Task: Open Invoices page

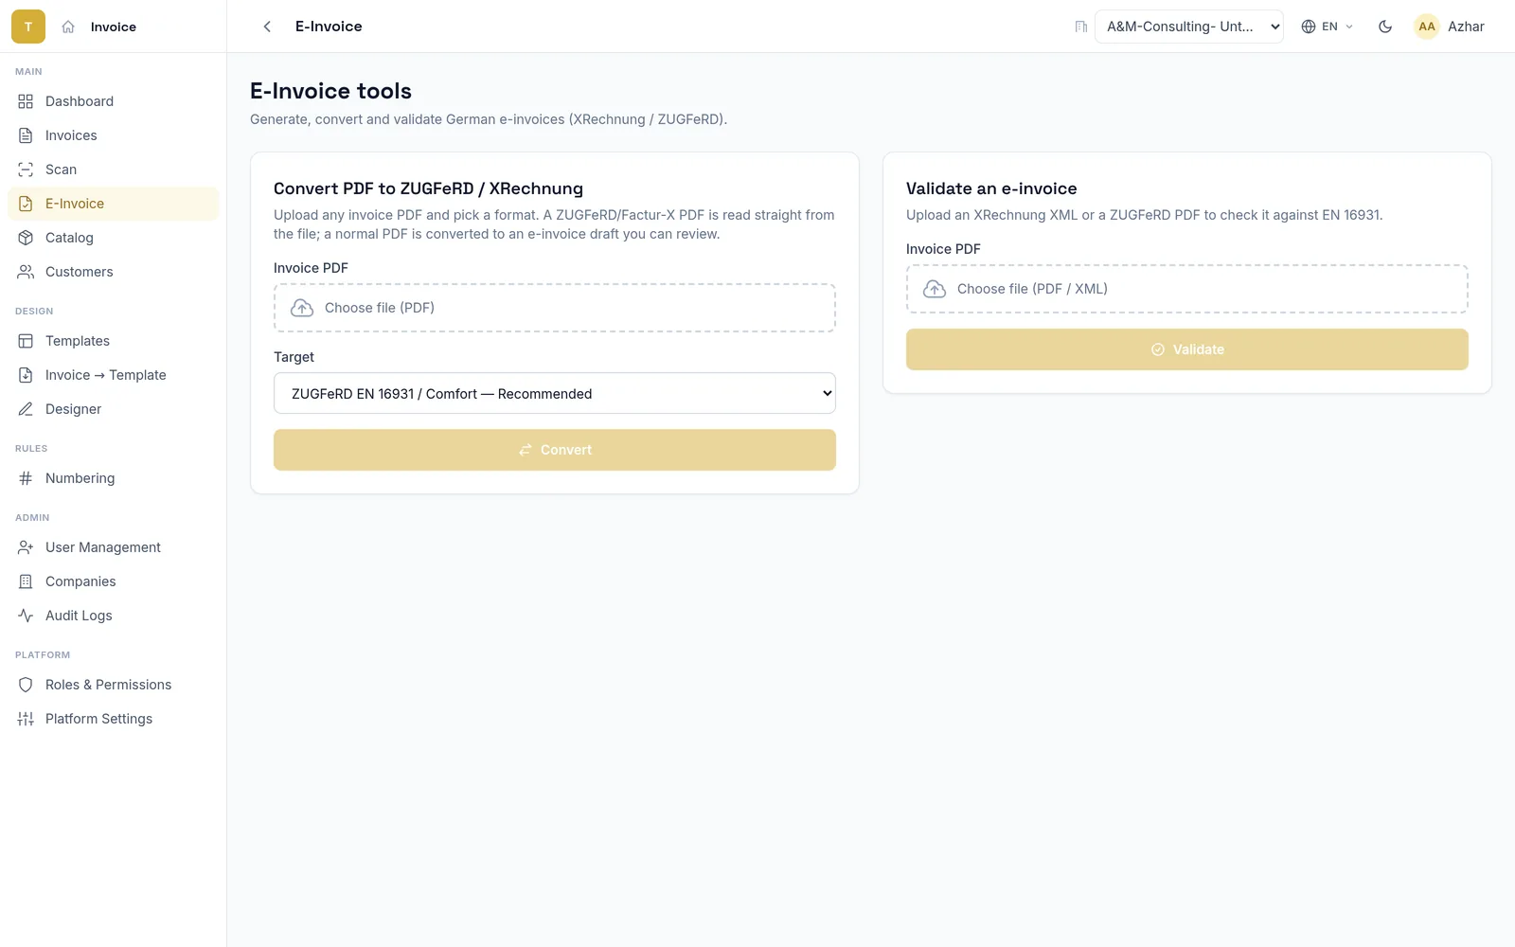Action: tap(114, 135)
